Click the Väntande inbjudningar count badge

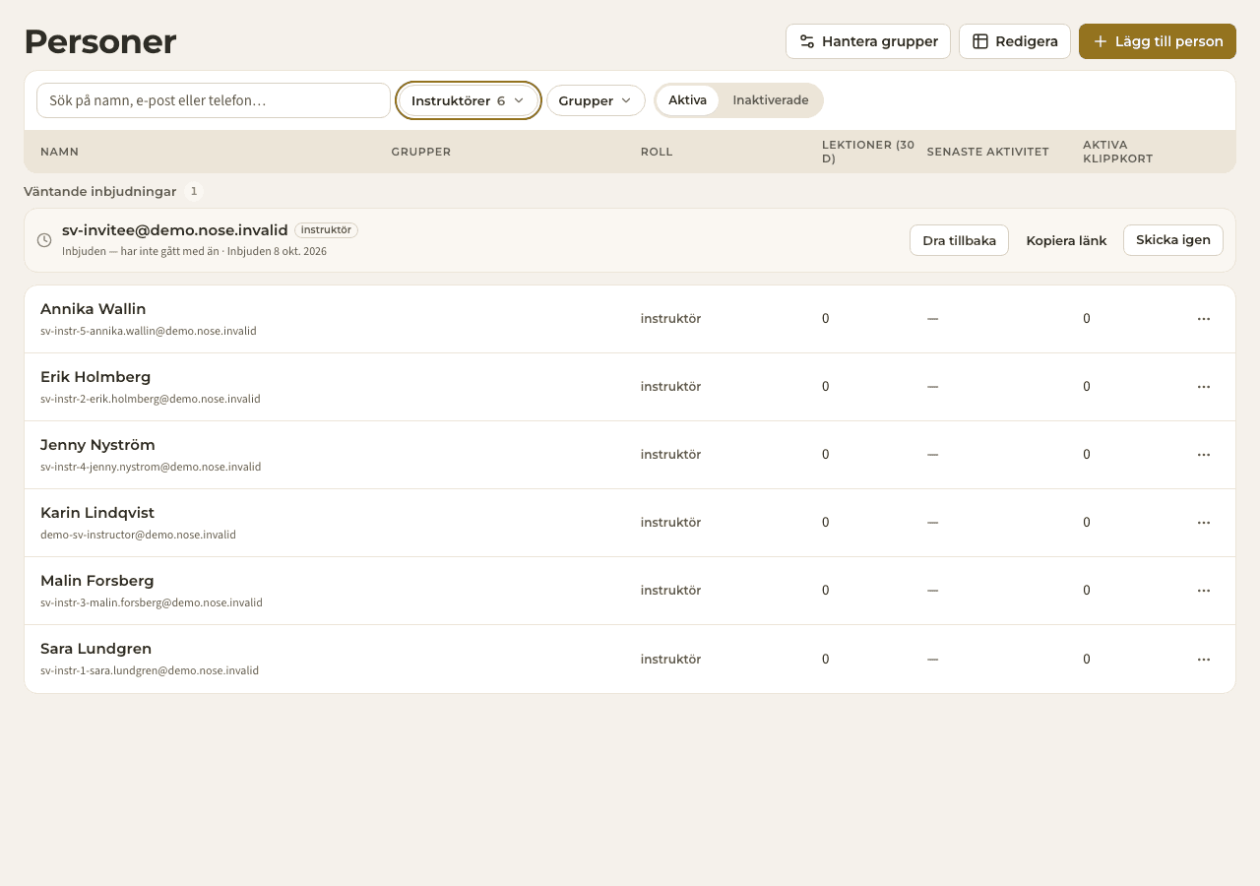194,191
